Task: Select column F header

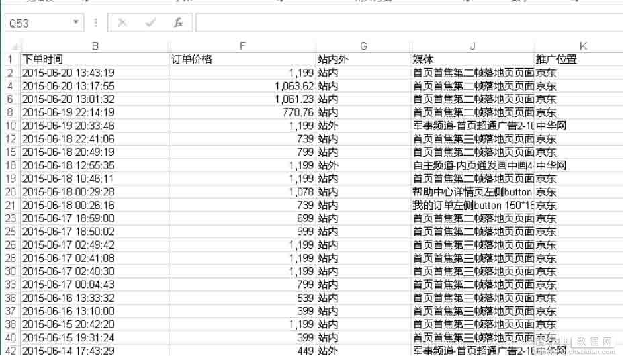Action: [242, 46]
